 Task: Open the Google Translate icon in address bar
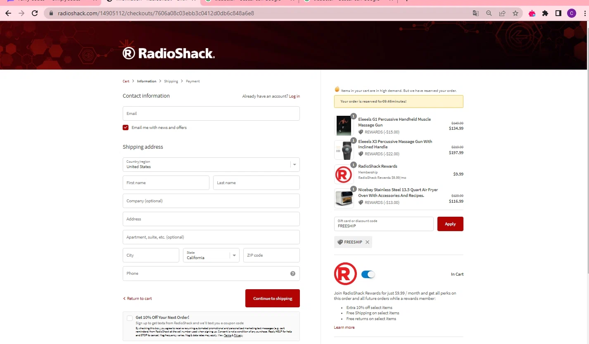(476, 13)
